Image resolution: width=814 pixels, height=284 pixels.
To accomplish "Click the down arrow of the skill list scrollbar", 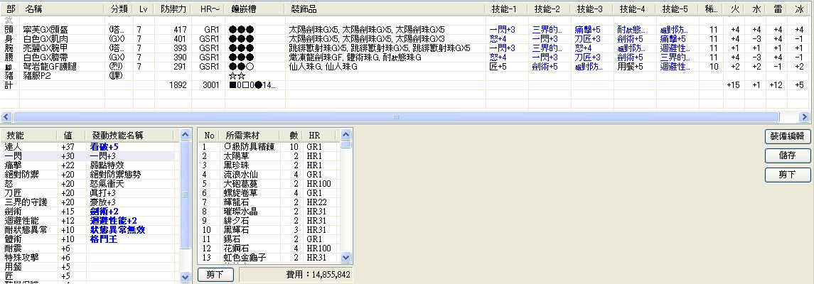I will (x=186, y=278).
